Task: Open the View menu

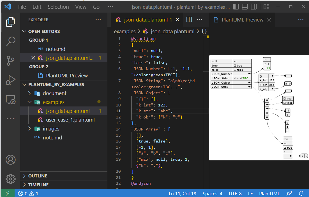Action: pyautogui.click(x=81, y=7)
